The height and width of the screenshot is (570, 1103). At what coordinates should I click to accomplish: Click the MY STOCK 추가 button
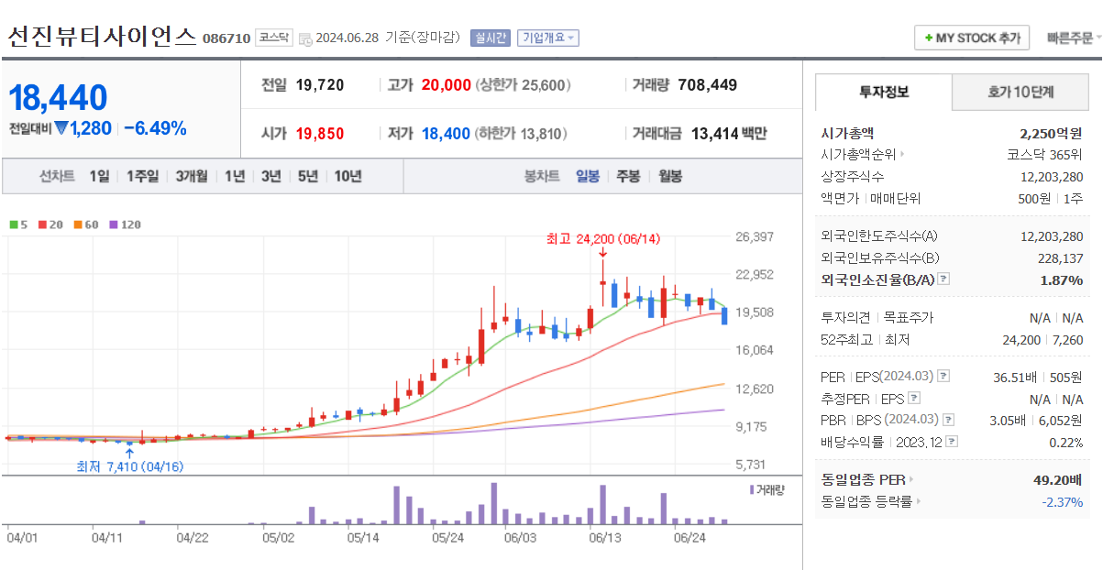click(x=972, y=38)
